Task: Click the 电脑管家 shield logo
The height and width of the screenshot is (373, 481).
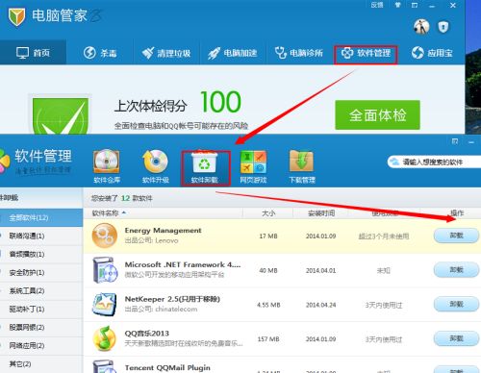Action: (16, 16)
